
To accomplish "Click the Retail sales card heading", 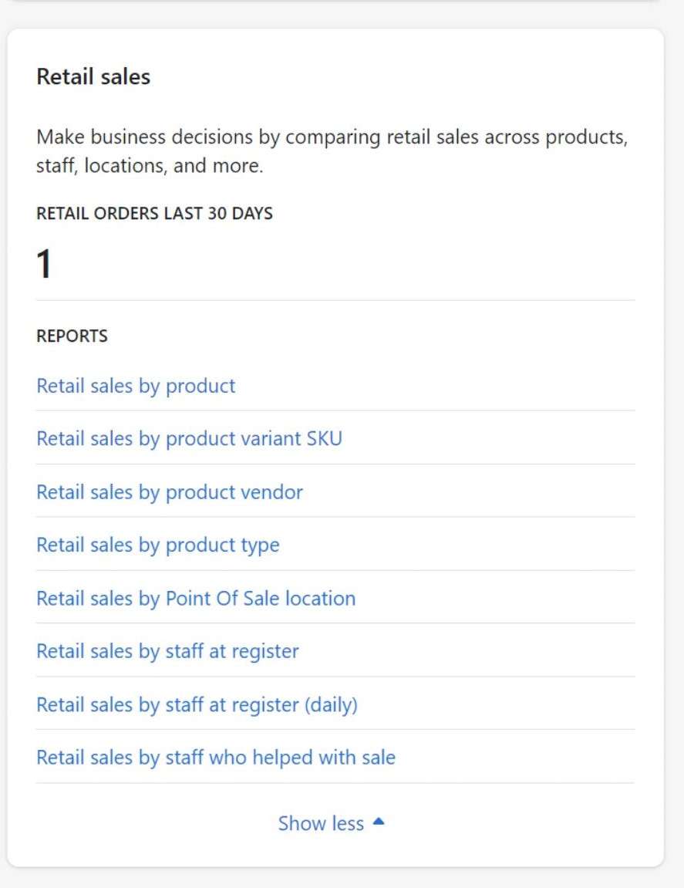I will point(93,76).
